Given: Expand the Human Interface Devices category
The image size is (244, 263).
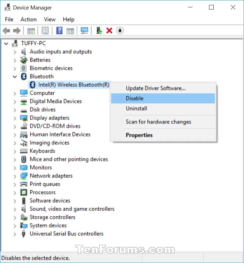Looking at the screenshot, I should point(15,135).
